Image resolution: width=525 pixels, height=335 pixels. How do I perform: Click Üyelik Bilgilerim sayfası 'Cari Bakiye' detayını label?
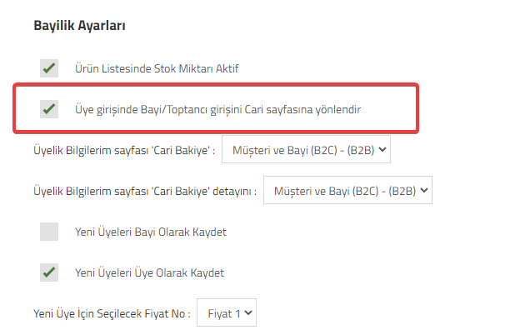145,191
